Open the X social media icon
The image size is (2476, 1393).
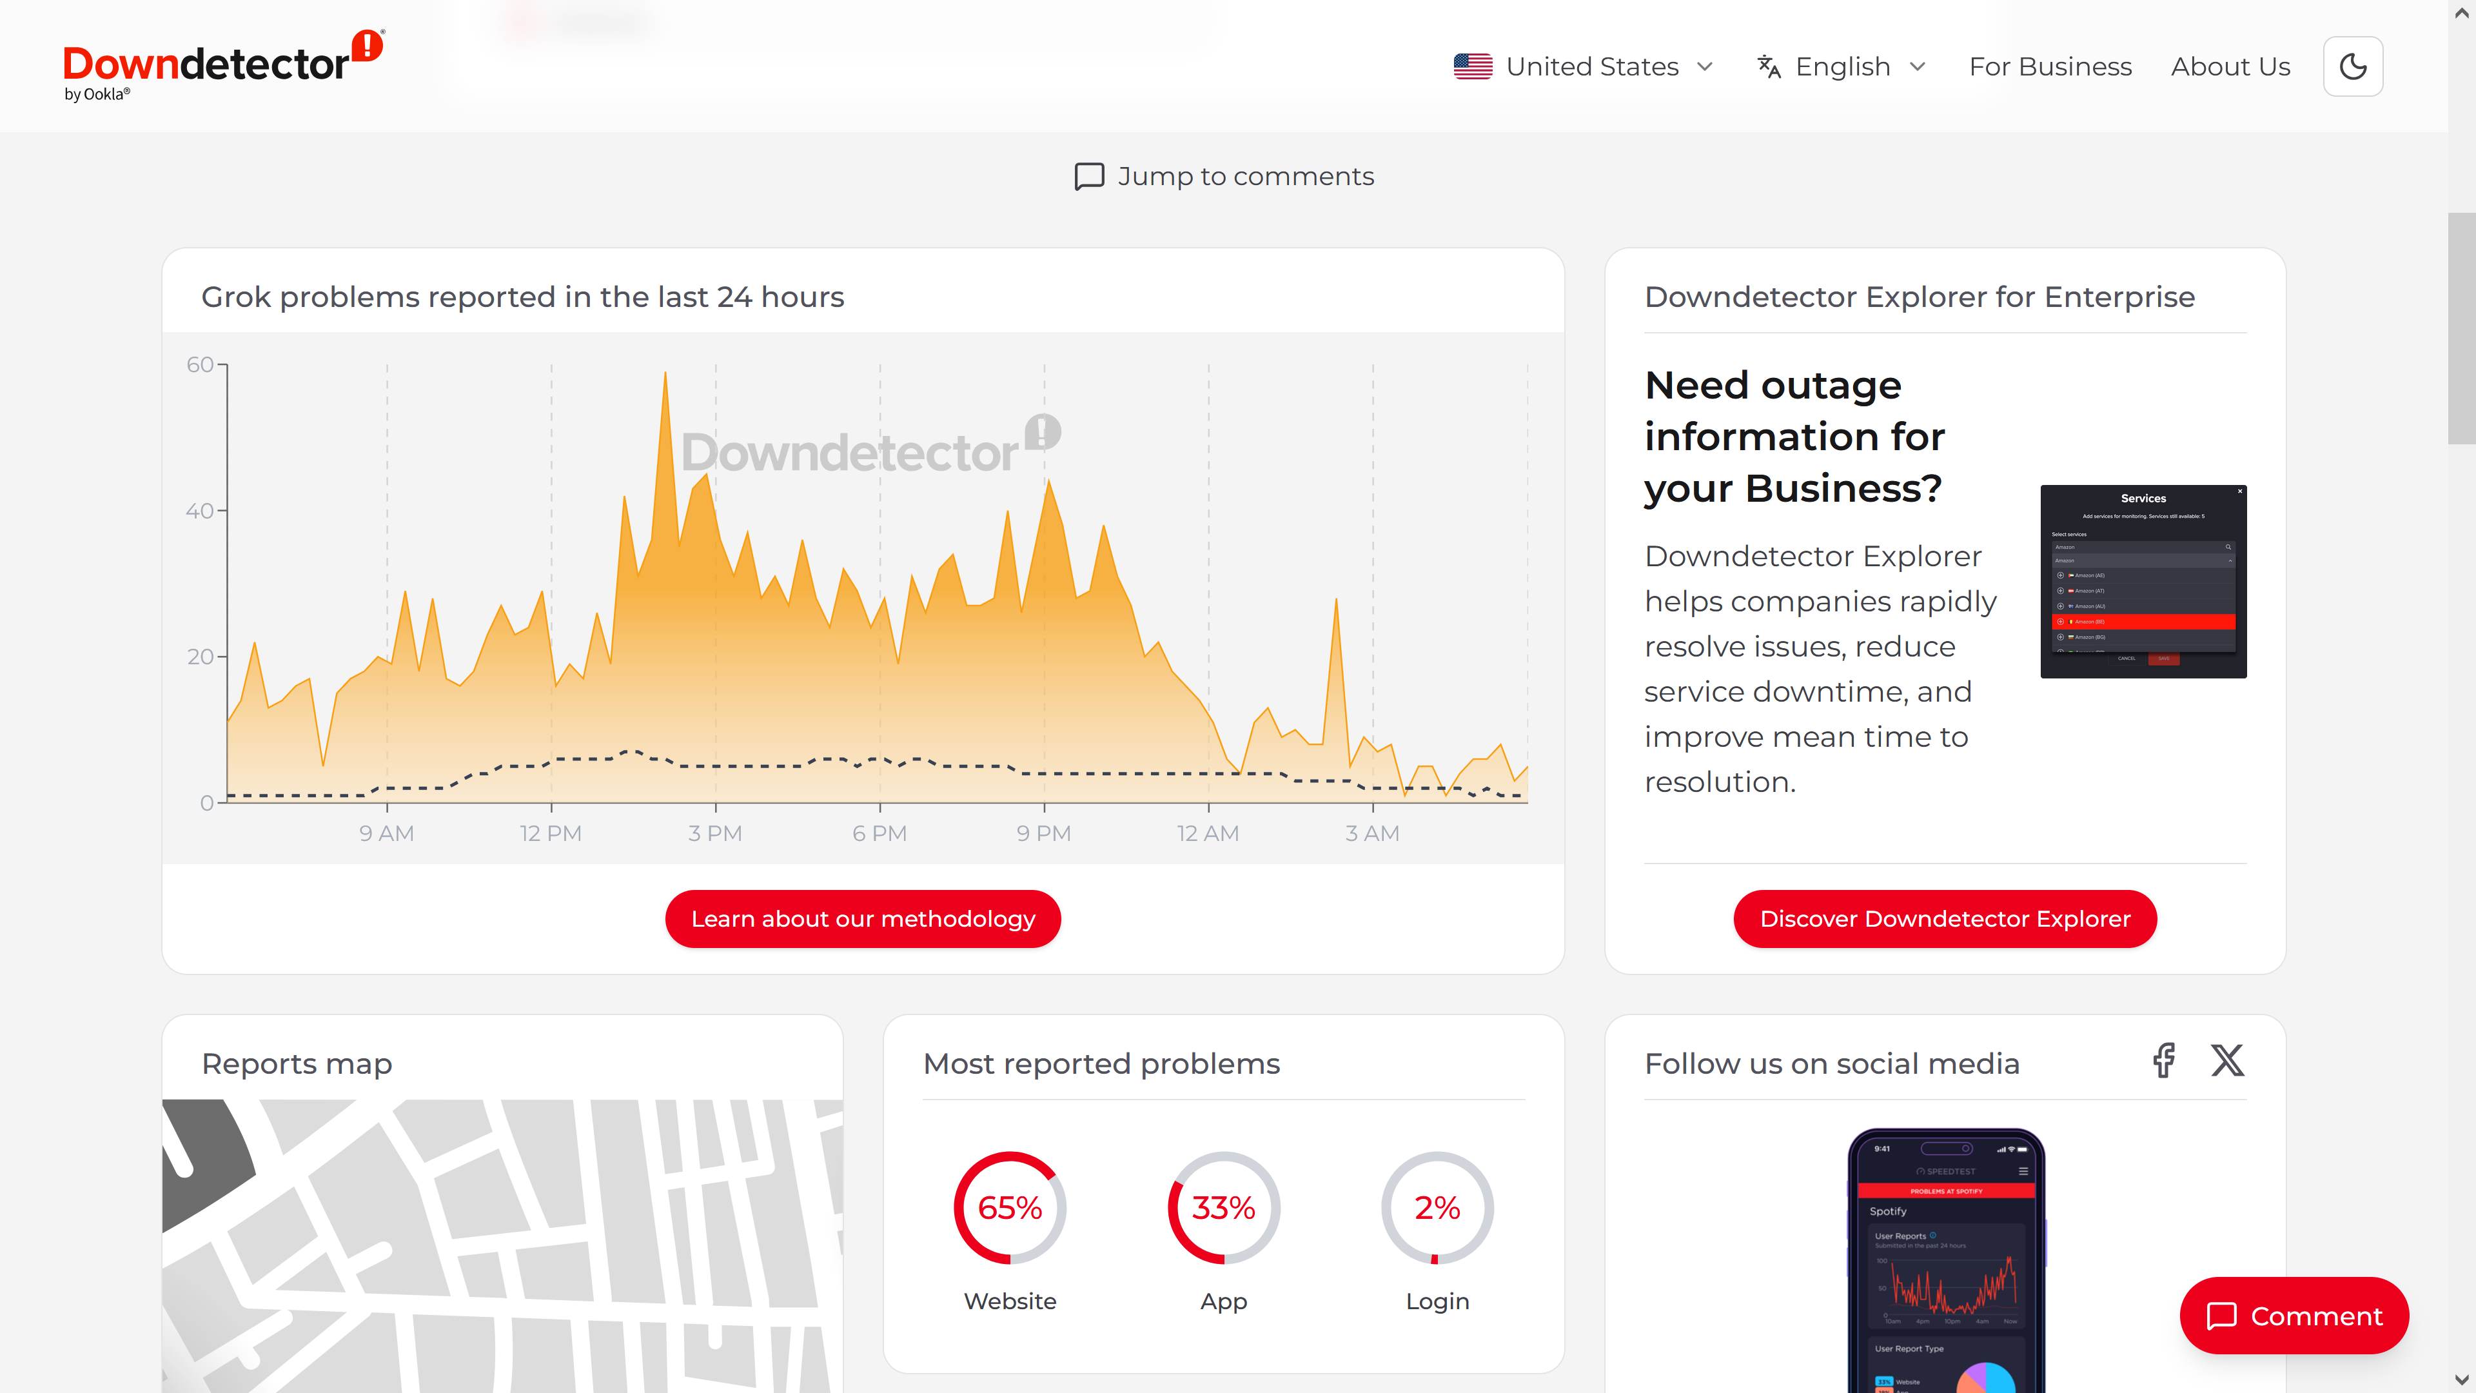[2227, 1060]
